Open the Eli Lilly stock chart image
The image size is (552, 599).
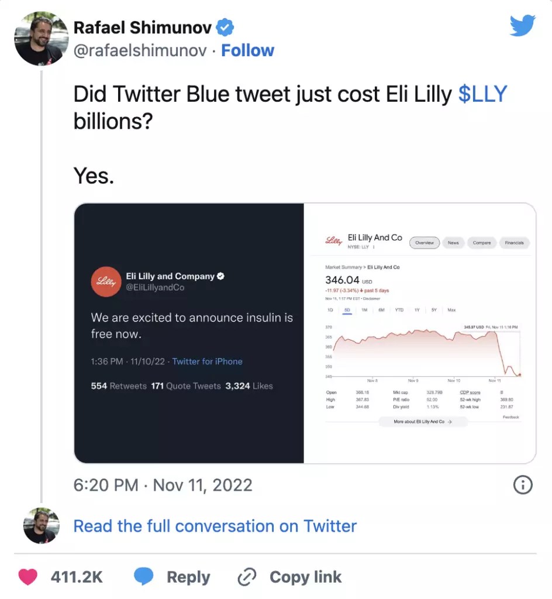[420, 333]
